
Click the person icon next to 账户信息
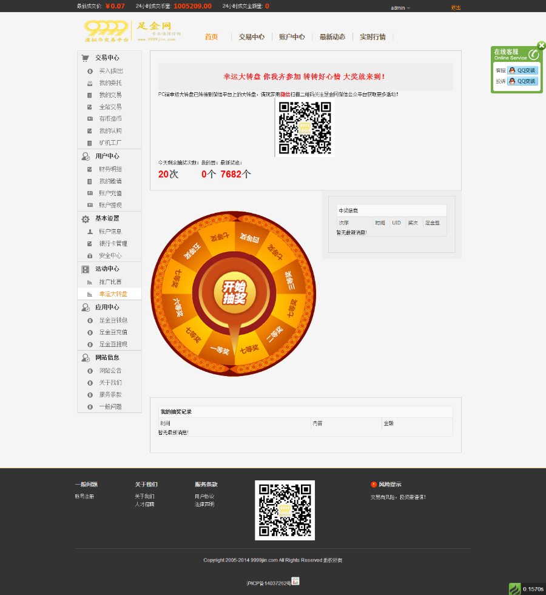click(x=90, y=232)
